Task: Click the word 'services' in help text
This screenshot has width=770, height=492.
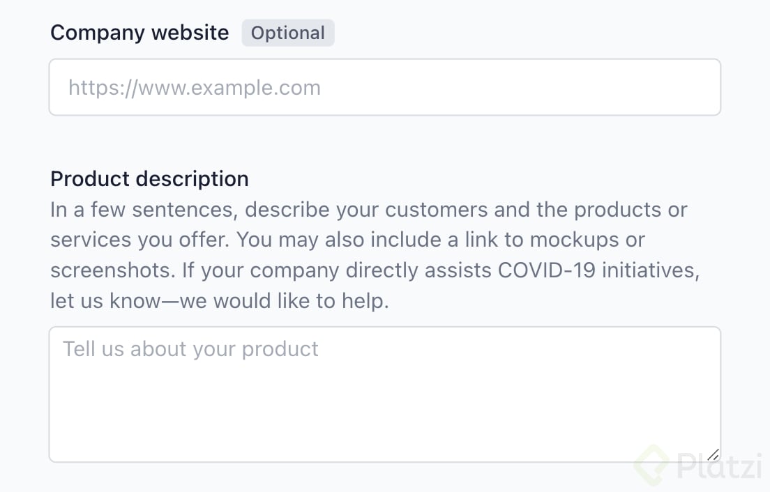Action: [x=91, y=240]
